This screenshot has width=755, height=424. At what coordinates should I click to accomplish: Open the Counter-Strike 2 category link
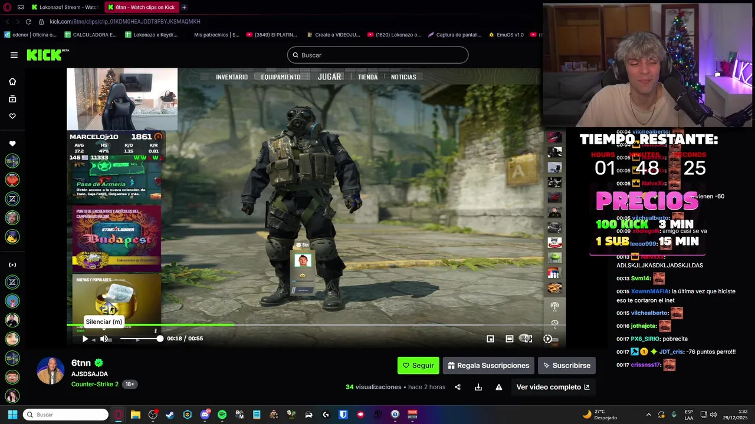pos(95,384)
